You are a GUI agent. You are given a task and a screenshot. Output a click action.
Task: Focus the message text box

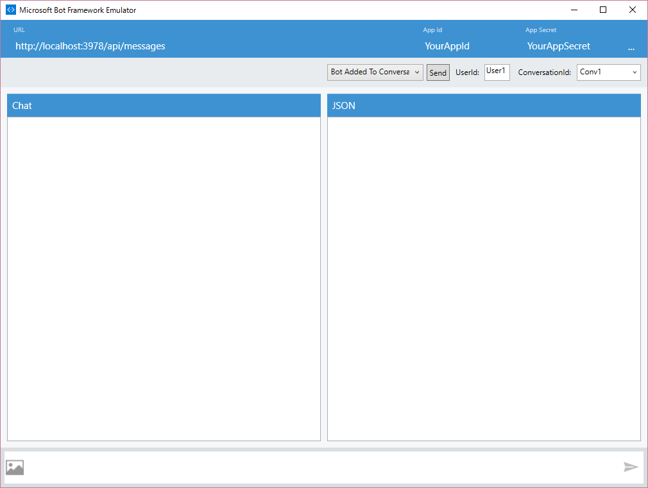(x=323, y=467)
